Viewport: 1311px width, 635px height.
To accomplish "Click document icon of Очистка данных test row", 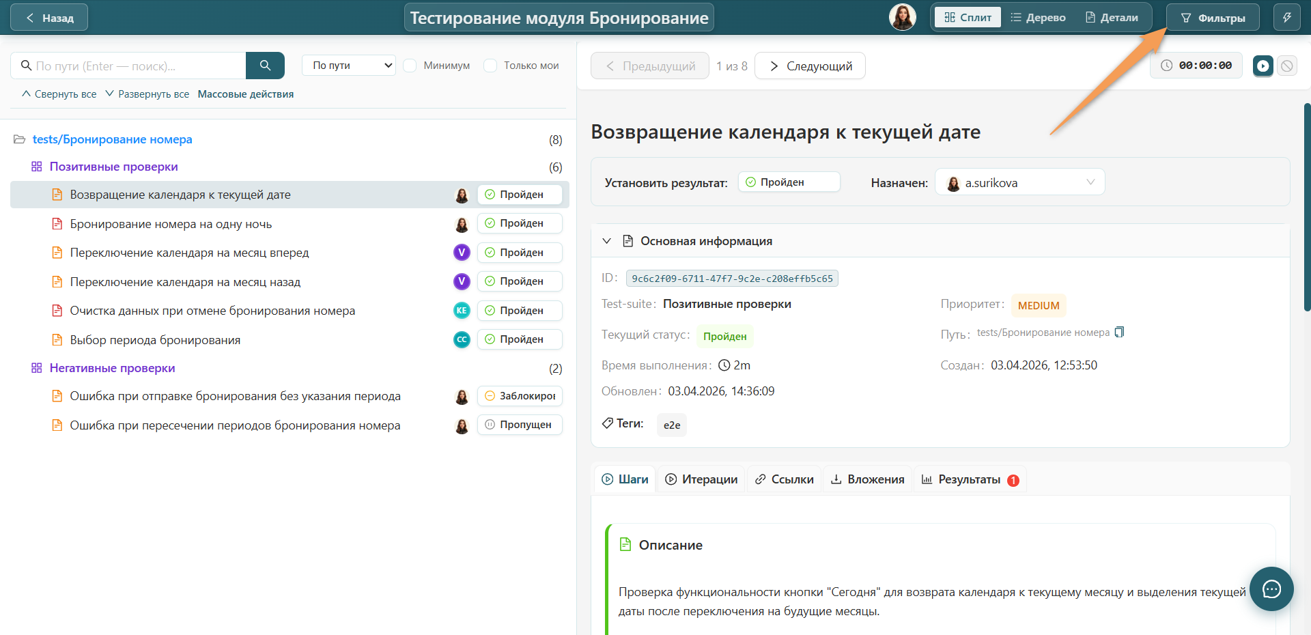I will [57, 311].
